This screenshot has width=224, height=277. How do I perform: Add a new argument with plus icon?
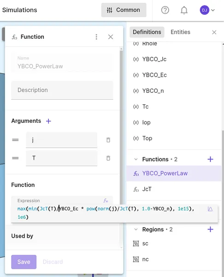pos(48,121)
